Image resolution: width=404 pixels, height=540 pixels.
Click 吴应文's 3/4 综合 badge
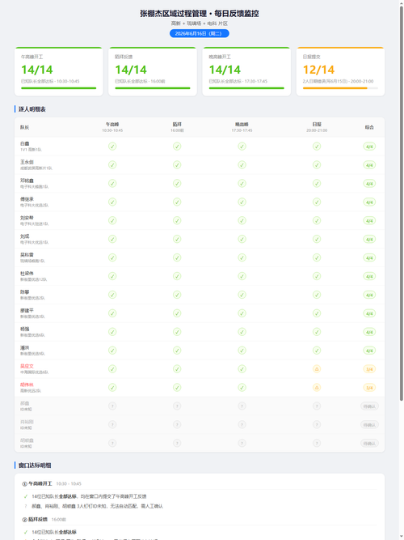tap(369, 369)
